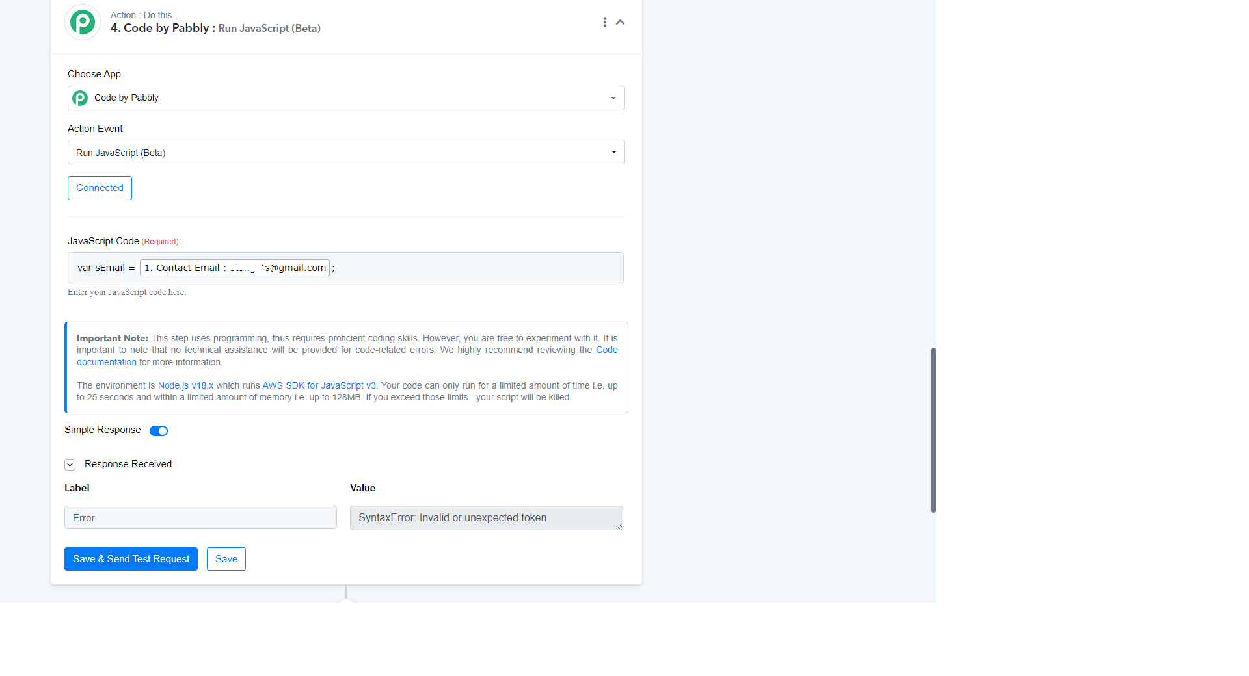Click the Code by Pabbly icon in app selector

point(80,98)
